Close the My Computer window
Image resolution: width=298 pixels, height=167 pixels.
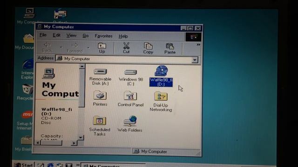pyautogui.click(x=198, y=28)
